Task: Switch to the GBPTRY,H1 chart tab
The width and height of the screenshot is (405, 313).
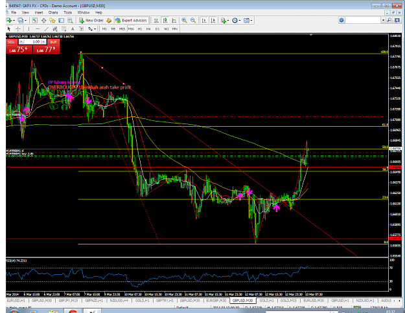Action: point(165,301)
